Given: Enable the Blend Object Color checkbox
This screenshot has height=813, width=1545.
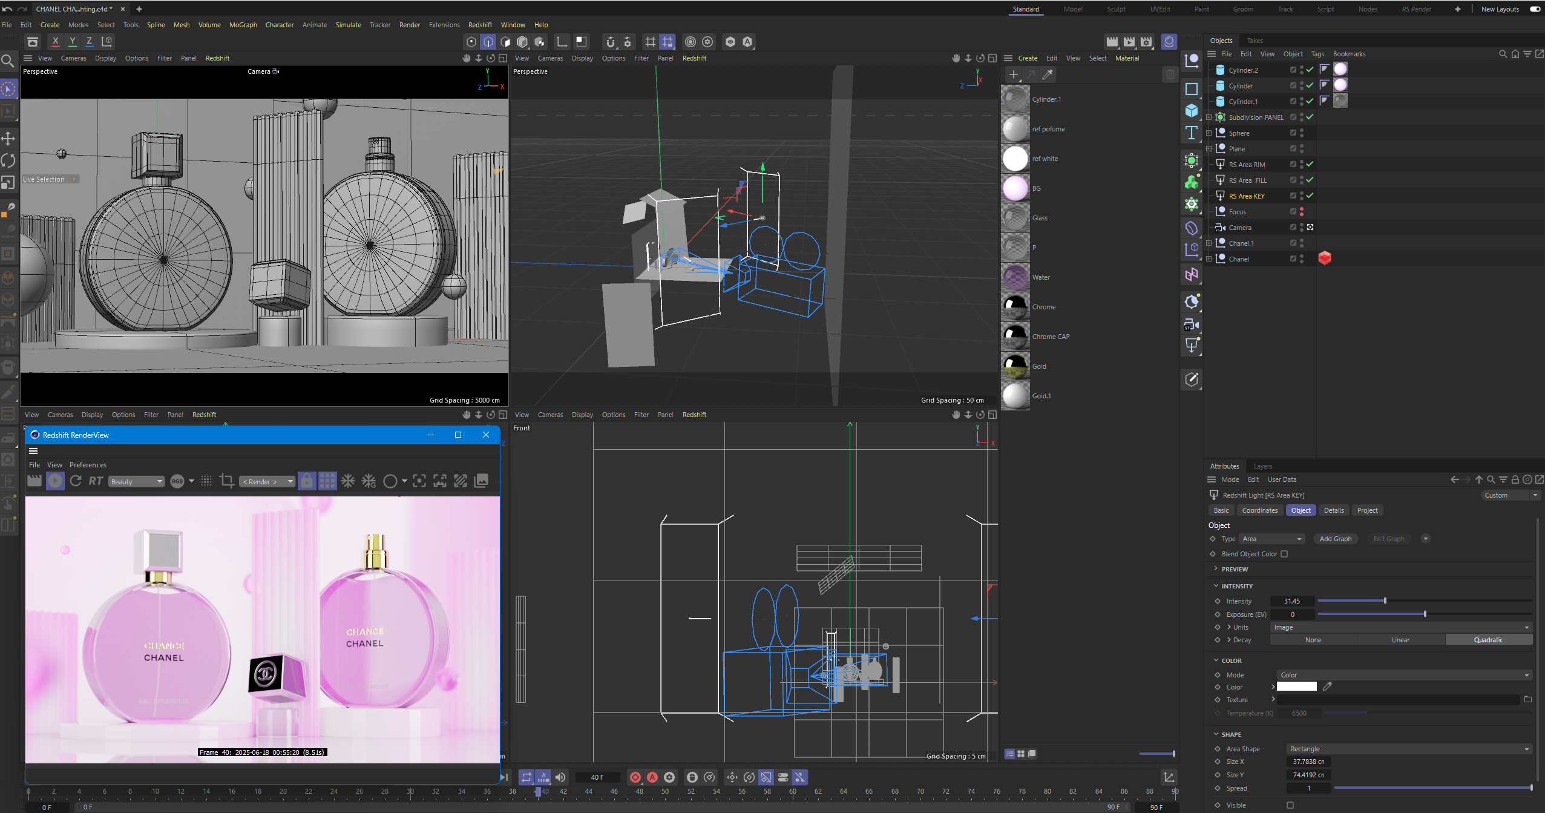Looking at the screenshot, I should pos(1284,554).
